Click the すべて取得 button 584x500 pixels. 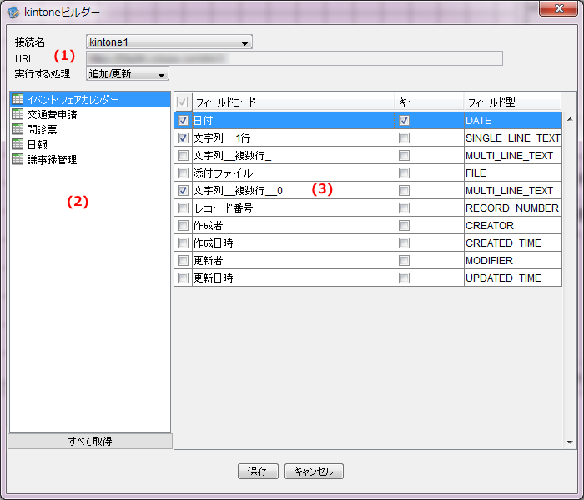90,441
